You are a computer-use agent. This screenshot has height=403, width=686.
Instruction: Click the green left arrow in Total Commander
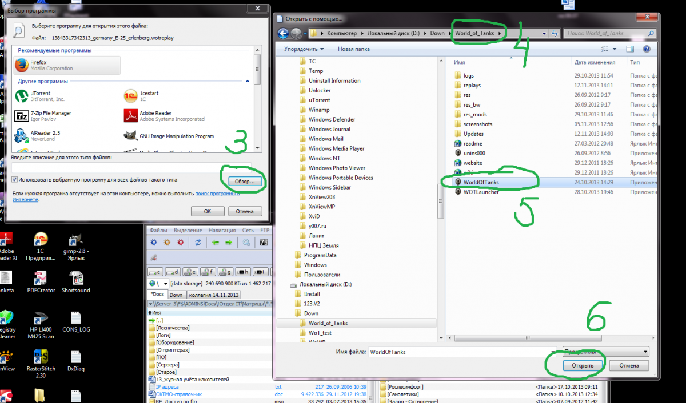point(215,242)
